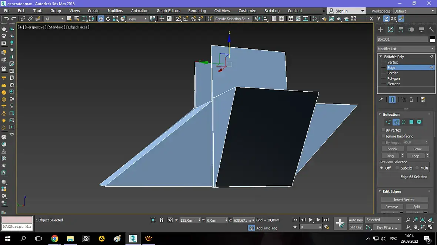Viewport: 437px width, 245px height.
Task: Click the Vertex sub-object selection icon
Action: pyautogui.click(x=388, y=122)
